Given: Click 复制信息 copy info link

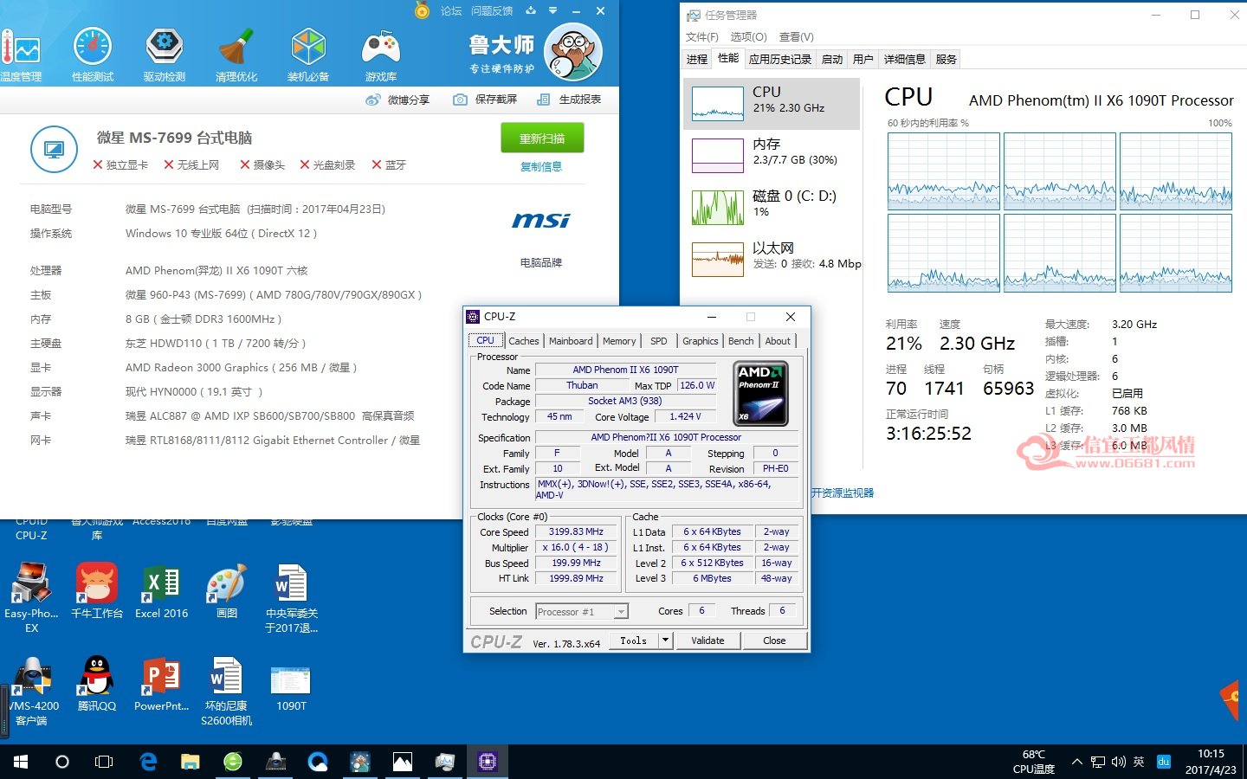Looking at the screenshot, I should [541, 166].
